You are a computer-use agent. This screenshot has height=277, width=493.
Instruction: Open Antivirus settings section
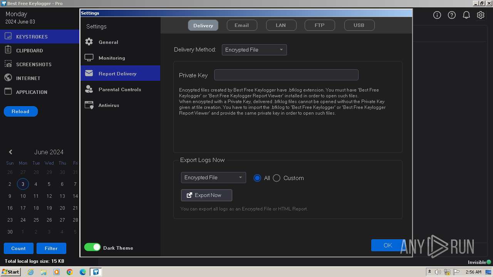[x=120, y=105]
